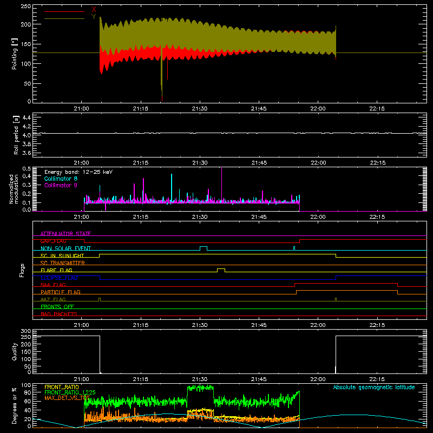Click the SC_TRANSMITTER flag label
Image resolution: width=433 pixels, height=433 pixels.
63,263
